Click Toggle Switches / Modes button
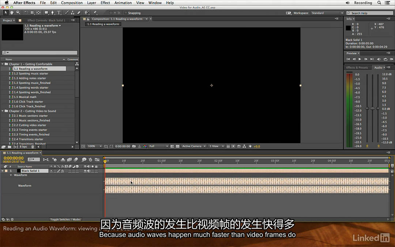The image size is (395, 247). tap(65, 220)
